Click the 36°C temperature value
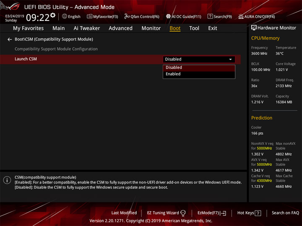 279,54
